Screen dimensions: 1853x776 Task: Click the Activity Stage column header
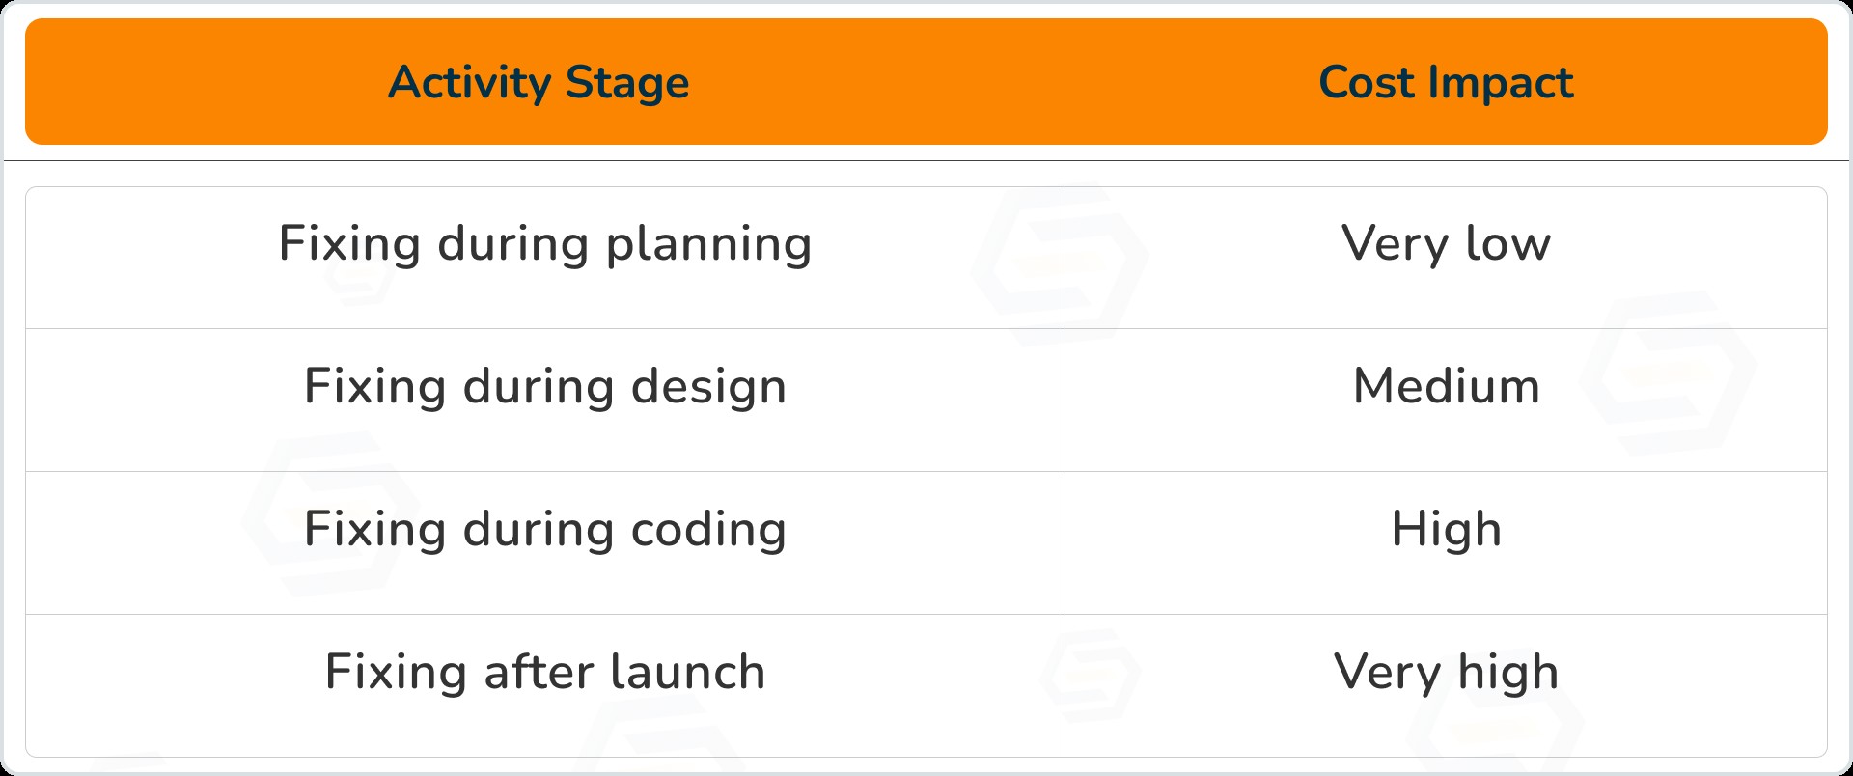click(x=539, y=83)
